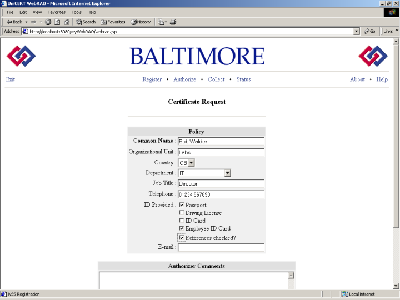The image size is (400, 300).
Task: Click the Refresh page icon
Action: [57, 22]
